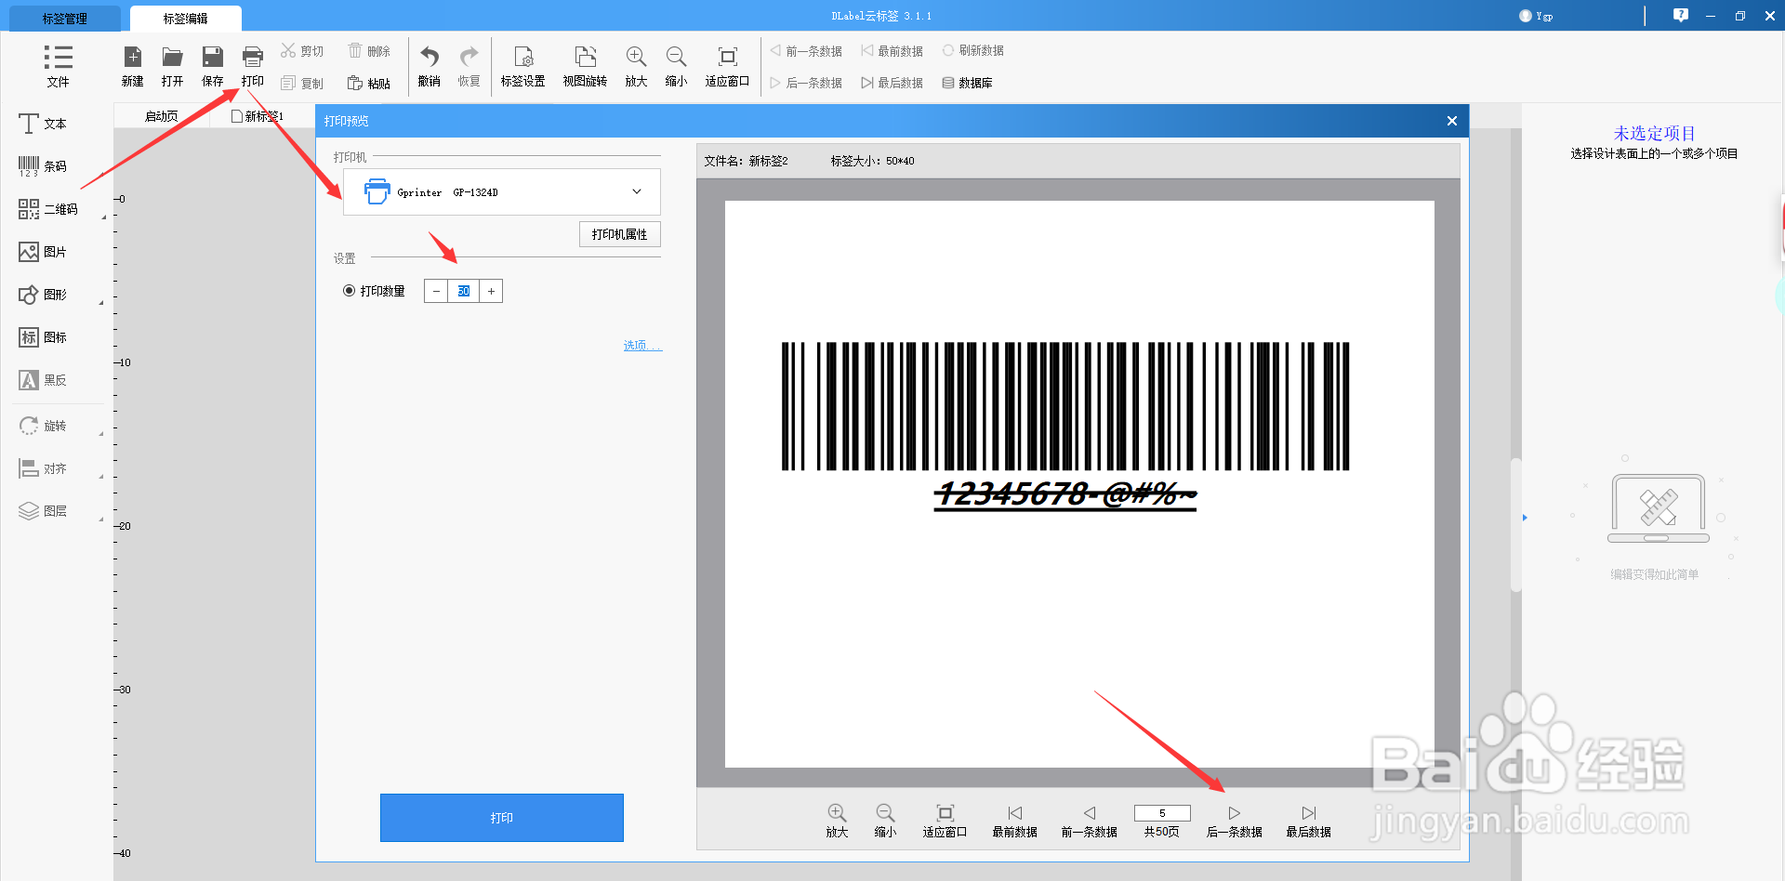This screenshot has height=881, width=1785.
Task: Rotate view with 视图旋转
Action: coord(585,67)
